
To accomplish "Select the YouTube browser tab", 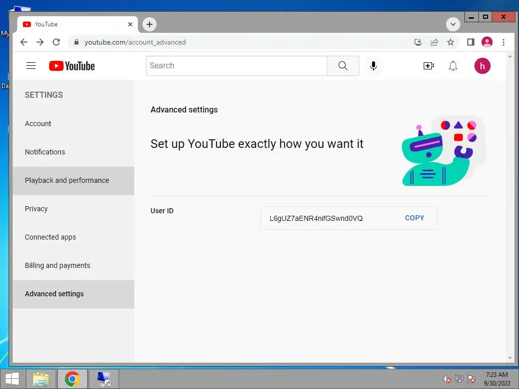I will pos(78,24).
